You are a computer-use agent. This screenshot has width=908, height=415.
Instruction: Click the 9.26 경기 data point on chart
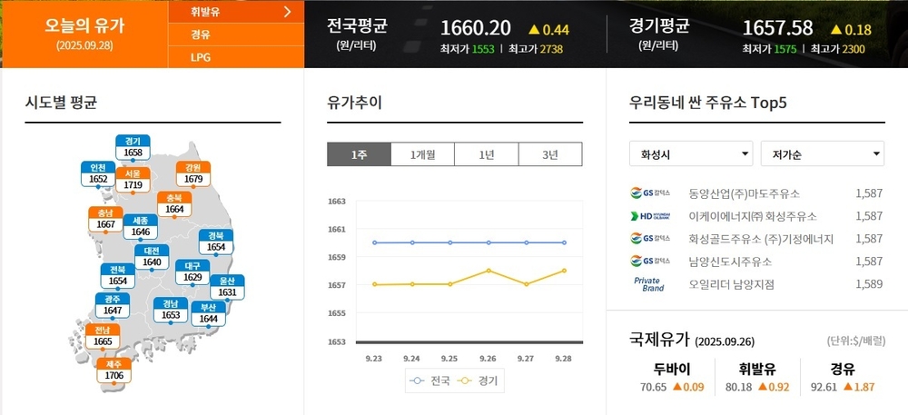[489, 270]
